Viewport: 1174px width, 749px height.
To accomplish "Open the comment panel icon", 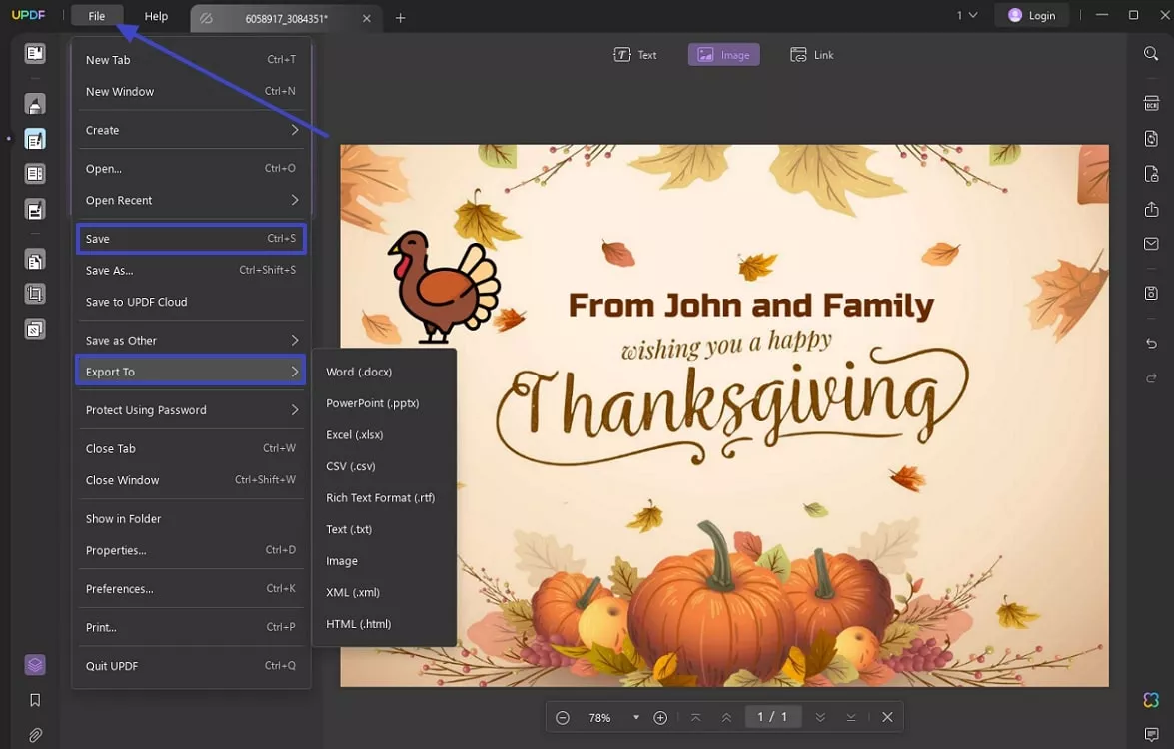I will (x=1151, y=735).
